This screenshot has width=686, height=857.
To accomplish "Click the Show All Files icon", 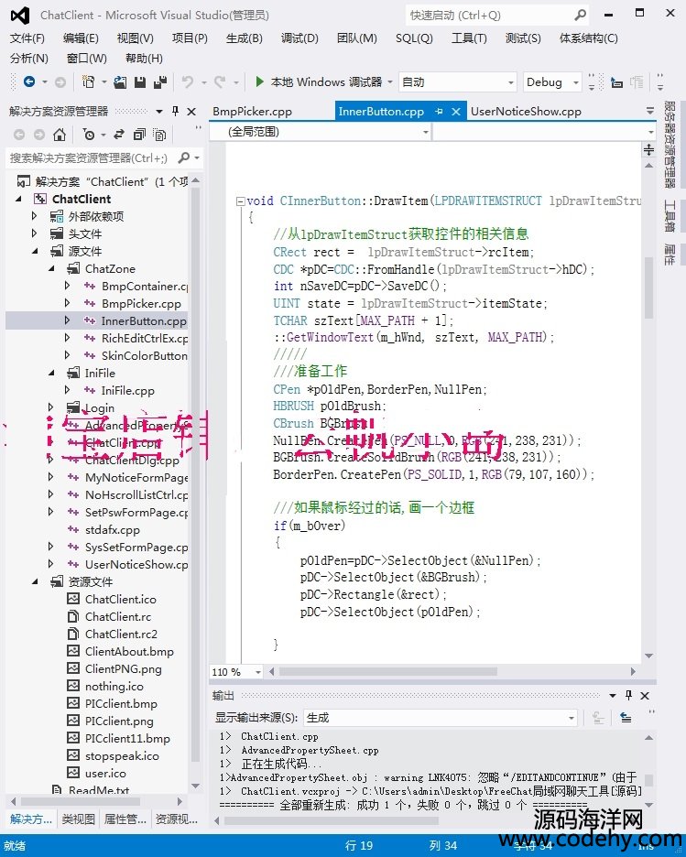I will (x=159, y=134).
